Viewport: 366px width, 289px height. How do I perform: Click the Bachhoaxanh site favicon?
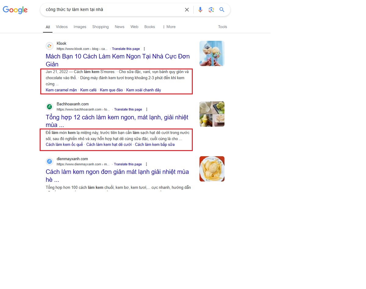[49, 107]
